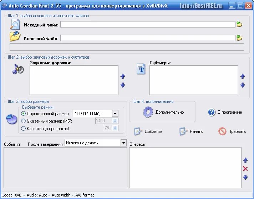
Task: Click О программе label
Action: (230, 112)
